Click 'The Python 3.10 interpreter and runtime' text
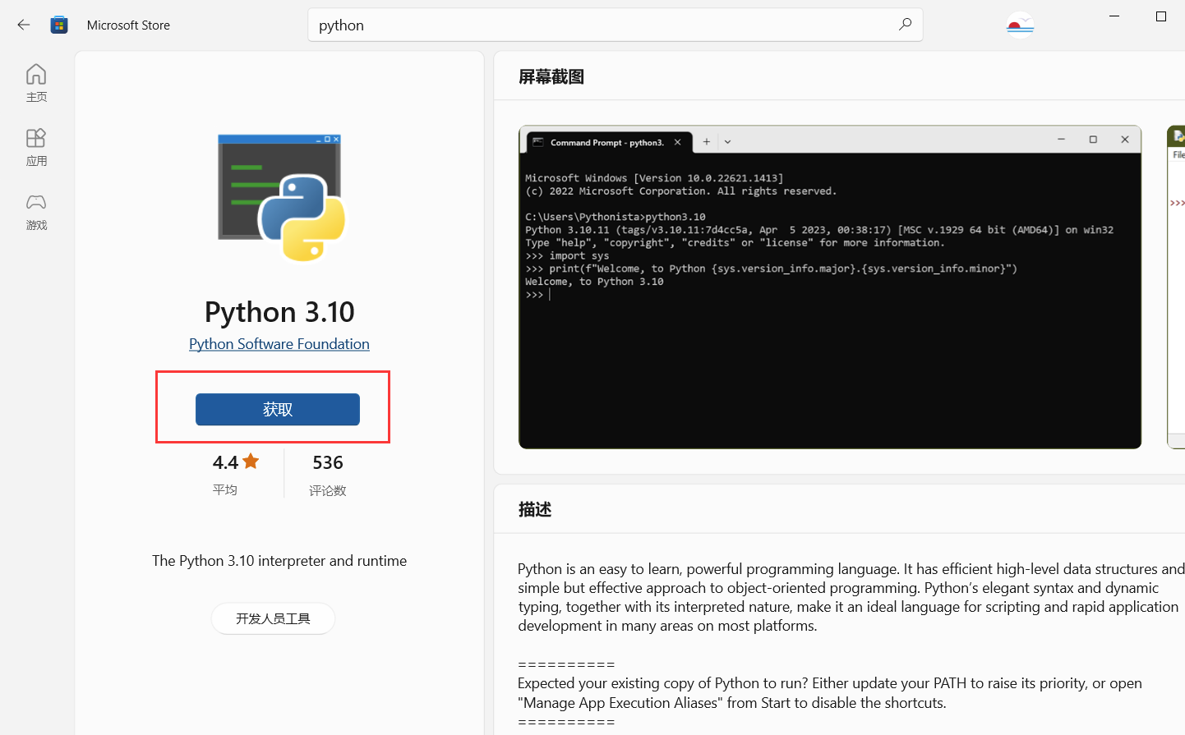1185x735 pixels. (279, 561)
